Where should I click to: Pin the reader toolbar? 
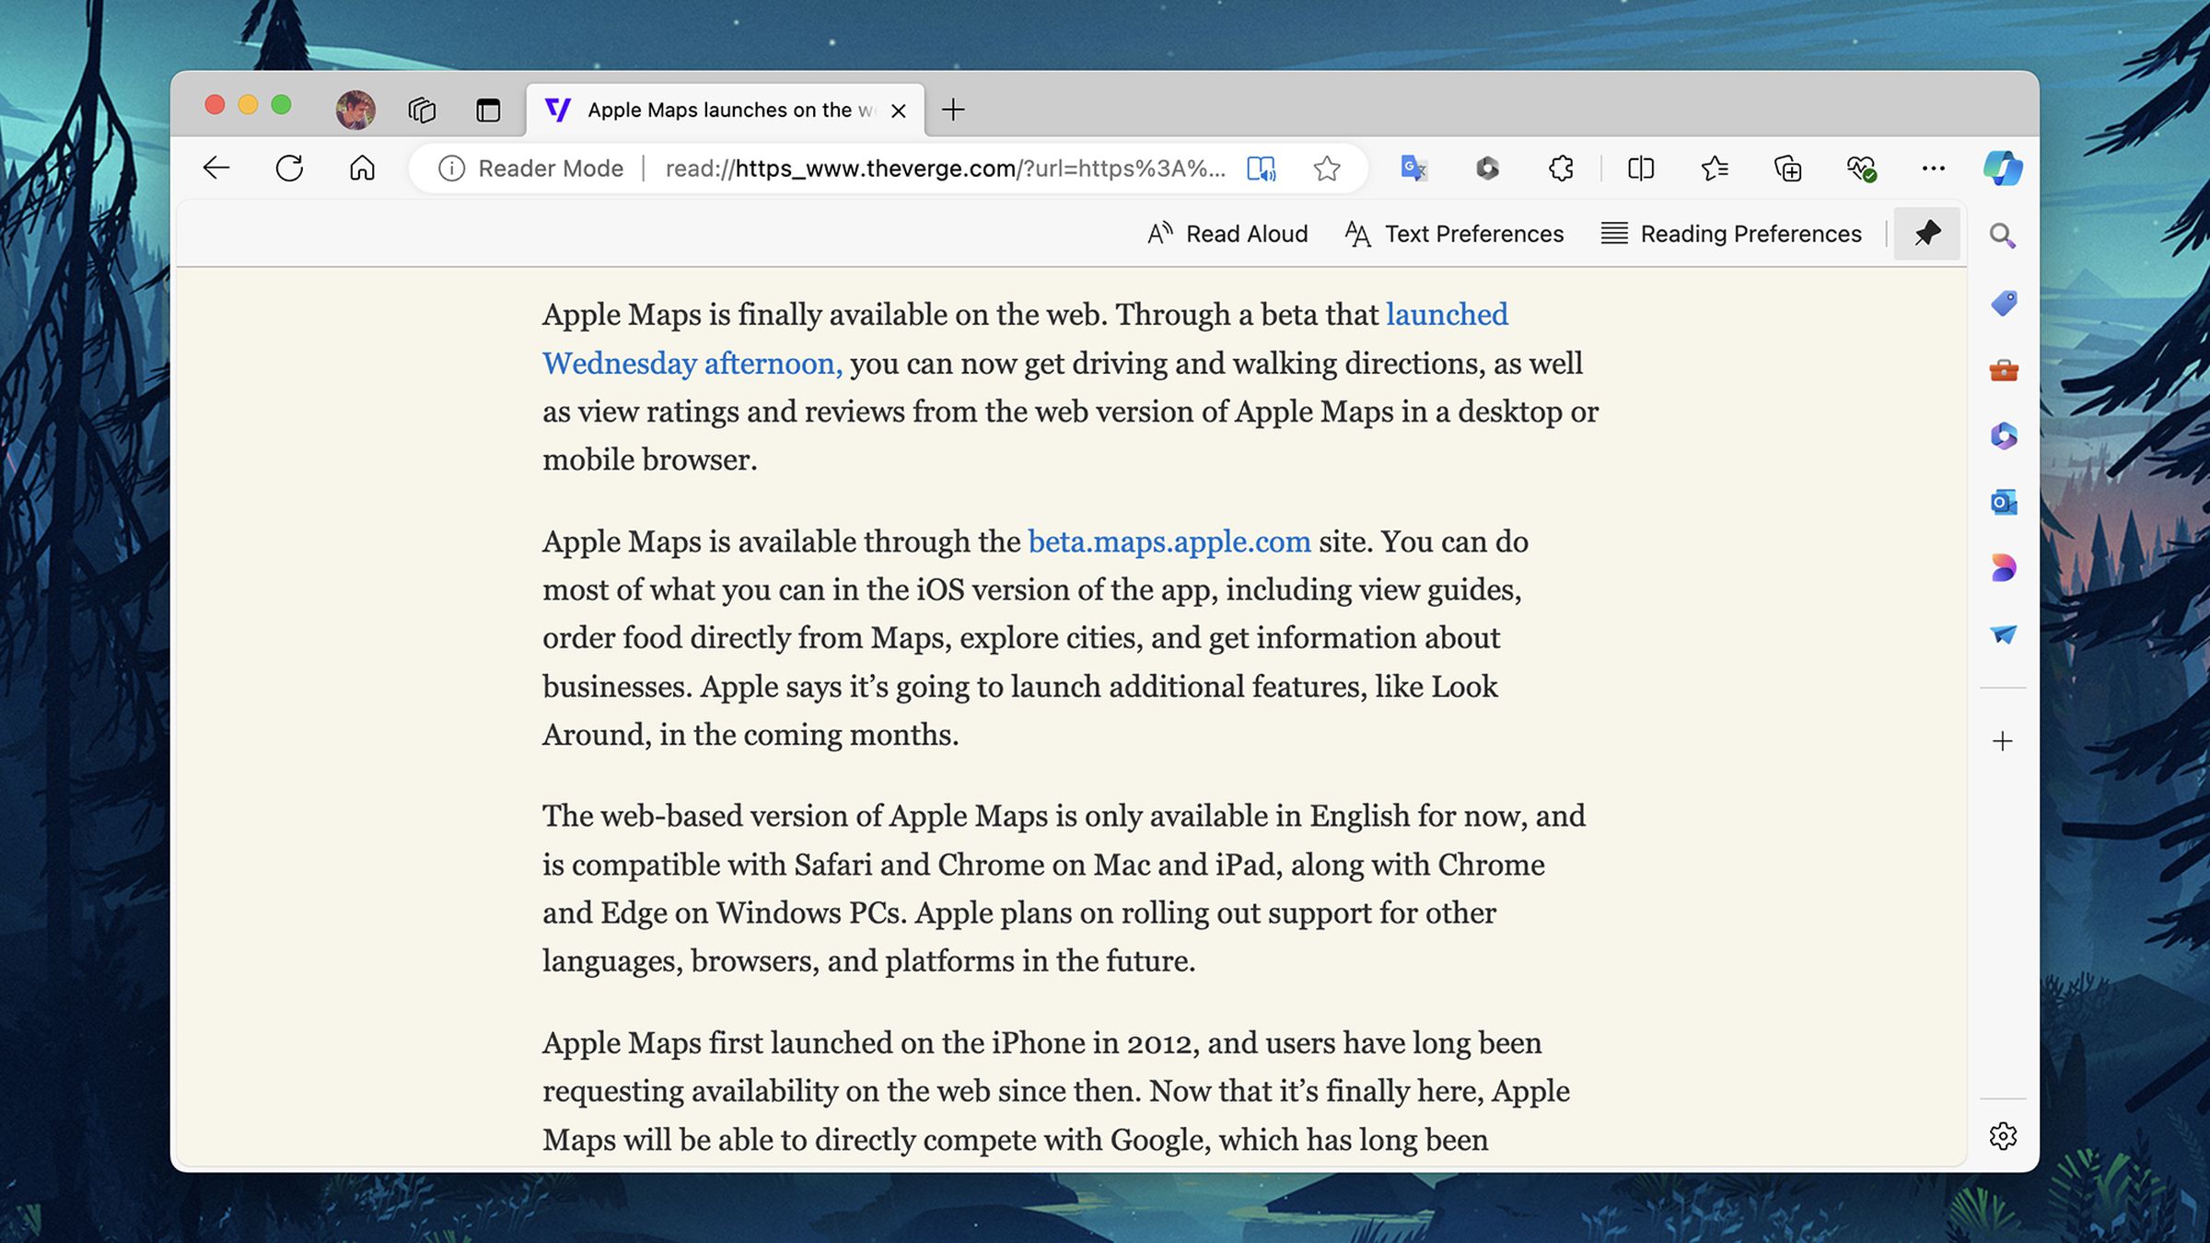click(x=1926, y=234)
